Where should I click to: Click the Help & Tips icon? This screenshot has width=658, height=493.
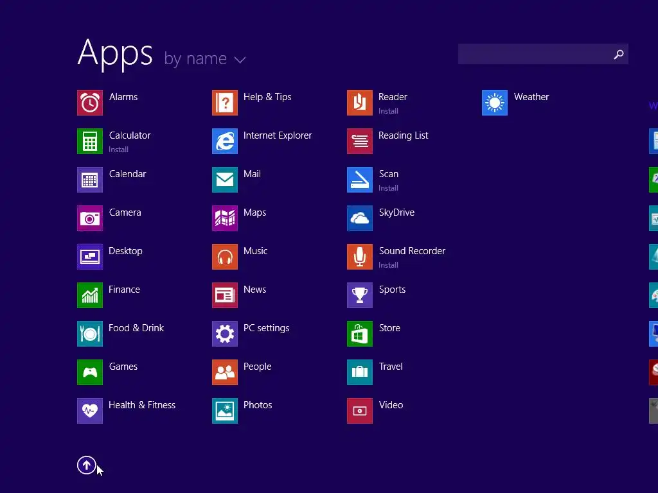click(x=225, y=103)
